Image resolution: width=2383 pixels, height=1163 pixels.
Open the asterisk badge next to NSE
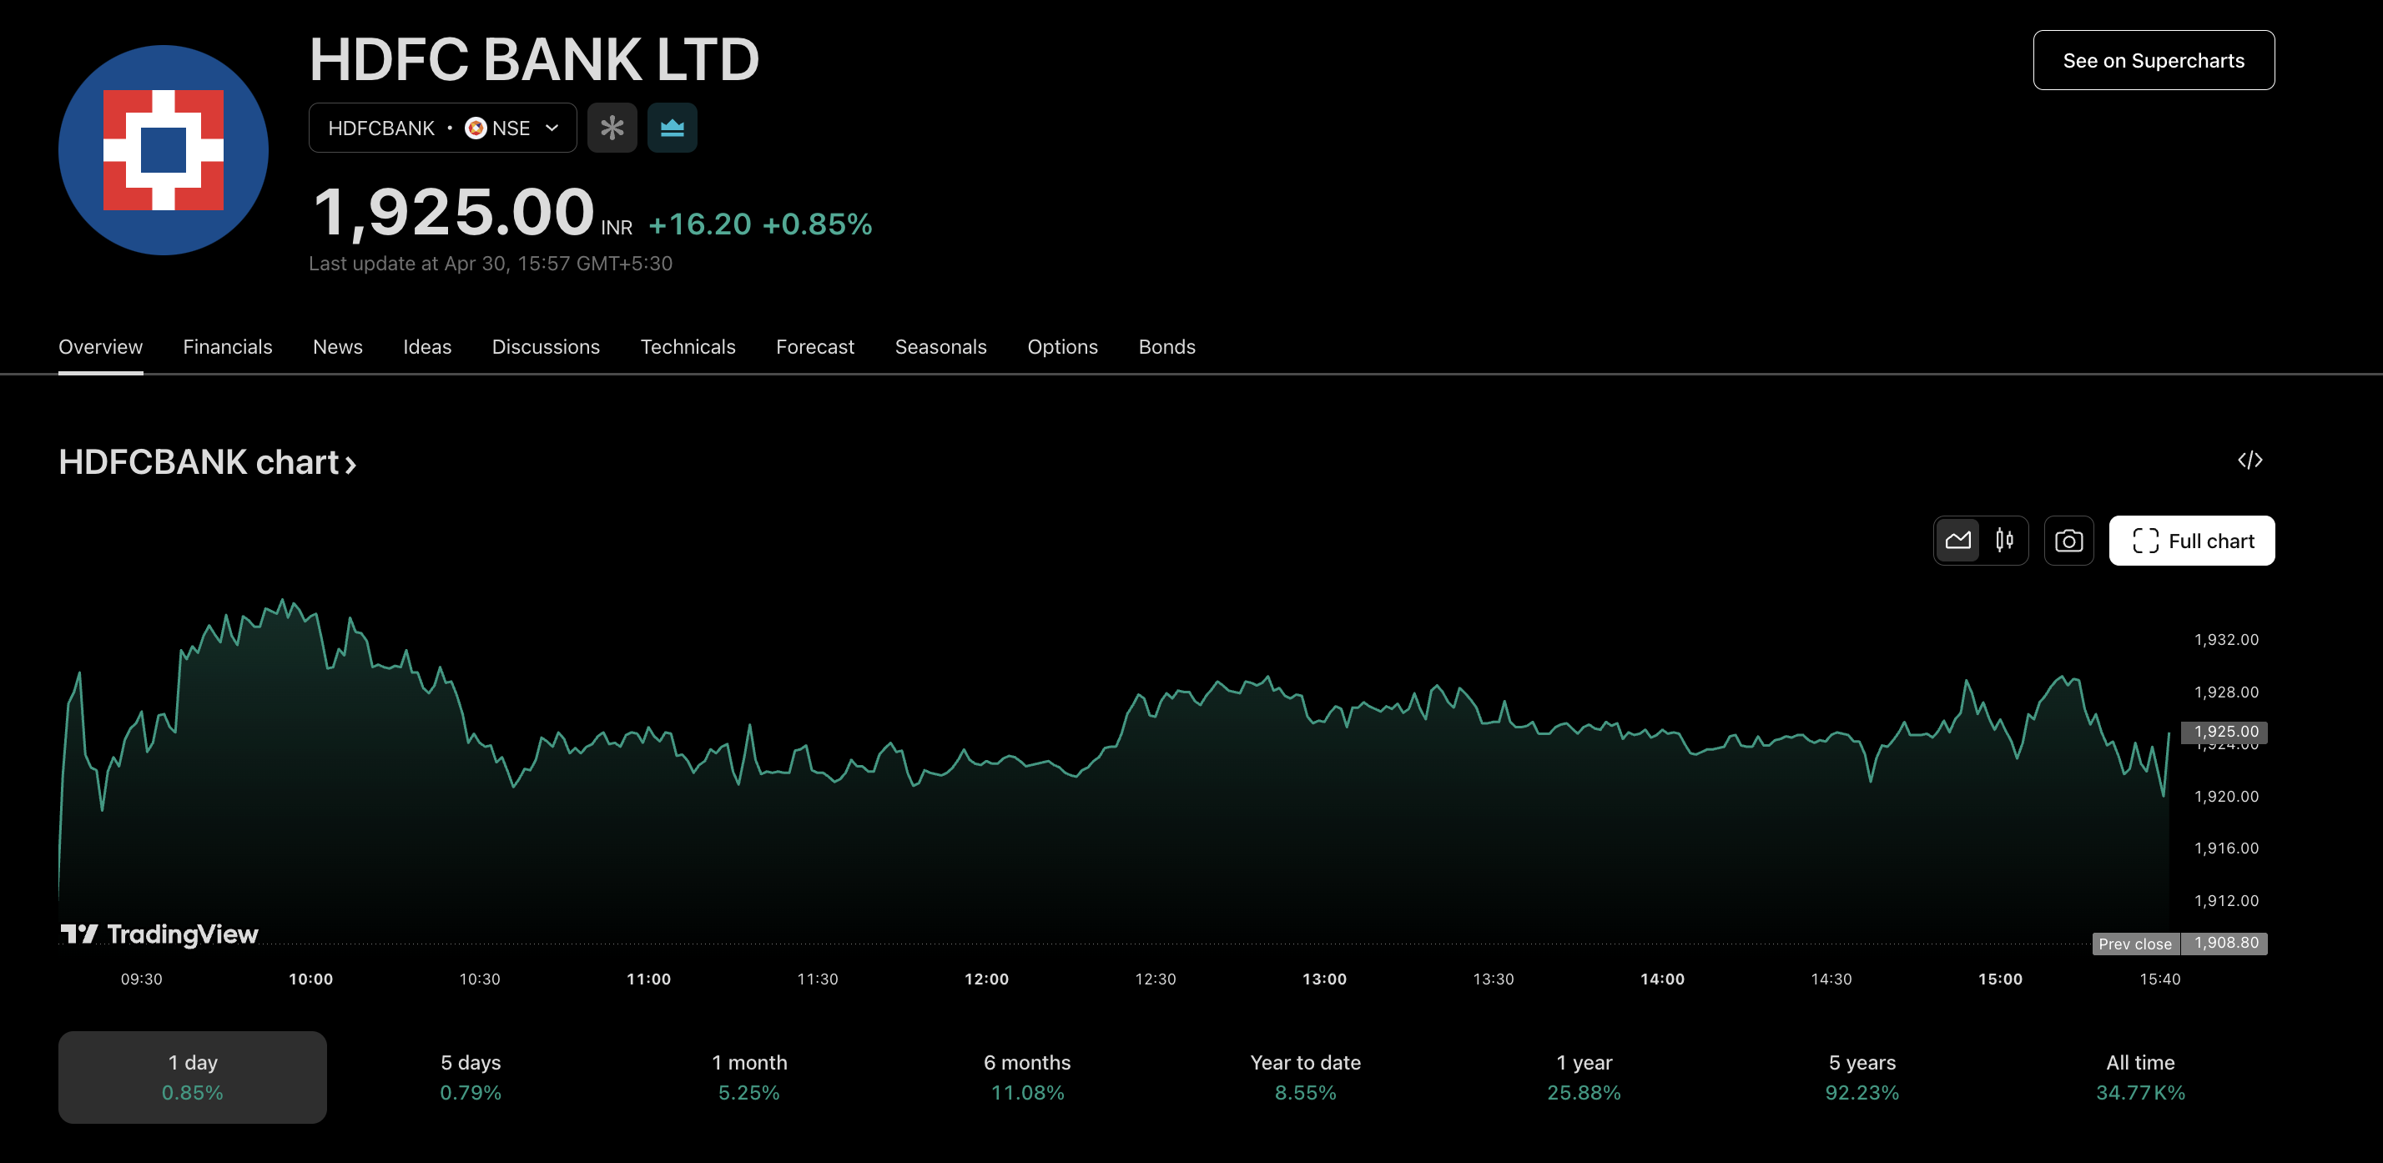pyautogui.click(x=612, y=128)
